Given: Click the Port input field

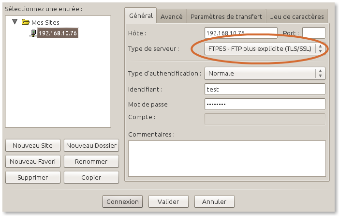Looking at the screenshot, I should 313,33.
